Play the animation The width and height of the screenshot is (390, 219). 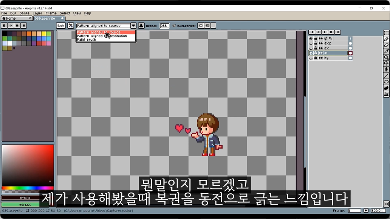pyautogui.click(x=325, y=32)
